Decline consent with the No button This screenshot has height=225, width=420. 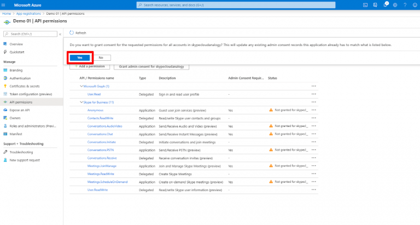pyautogui.click(x=101, y=57)
